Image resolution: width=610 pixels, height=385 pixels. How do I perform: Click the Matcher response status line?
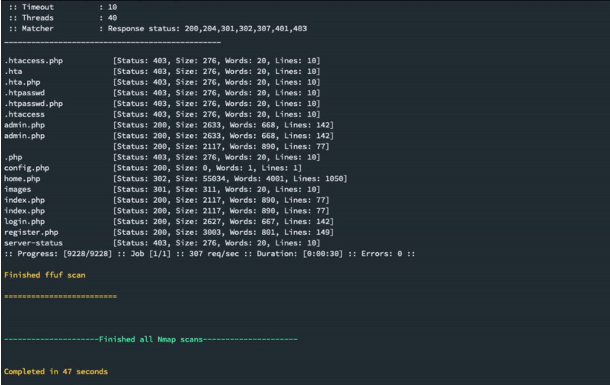click(x=158, y=29)
